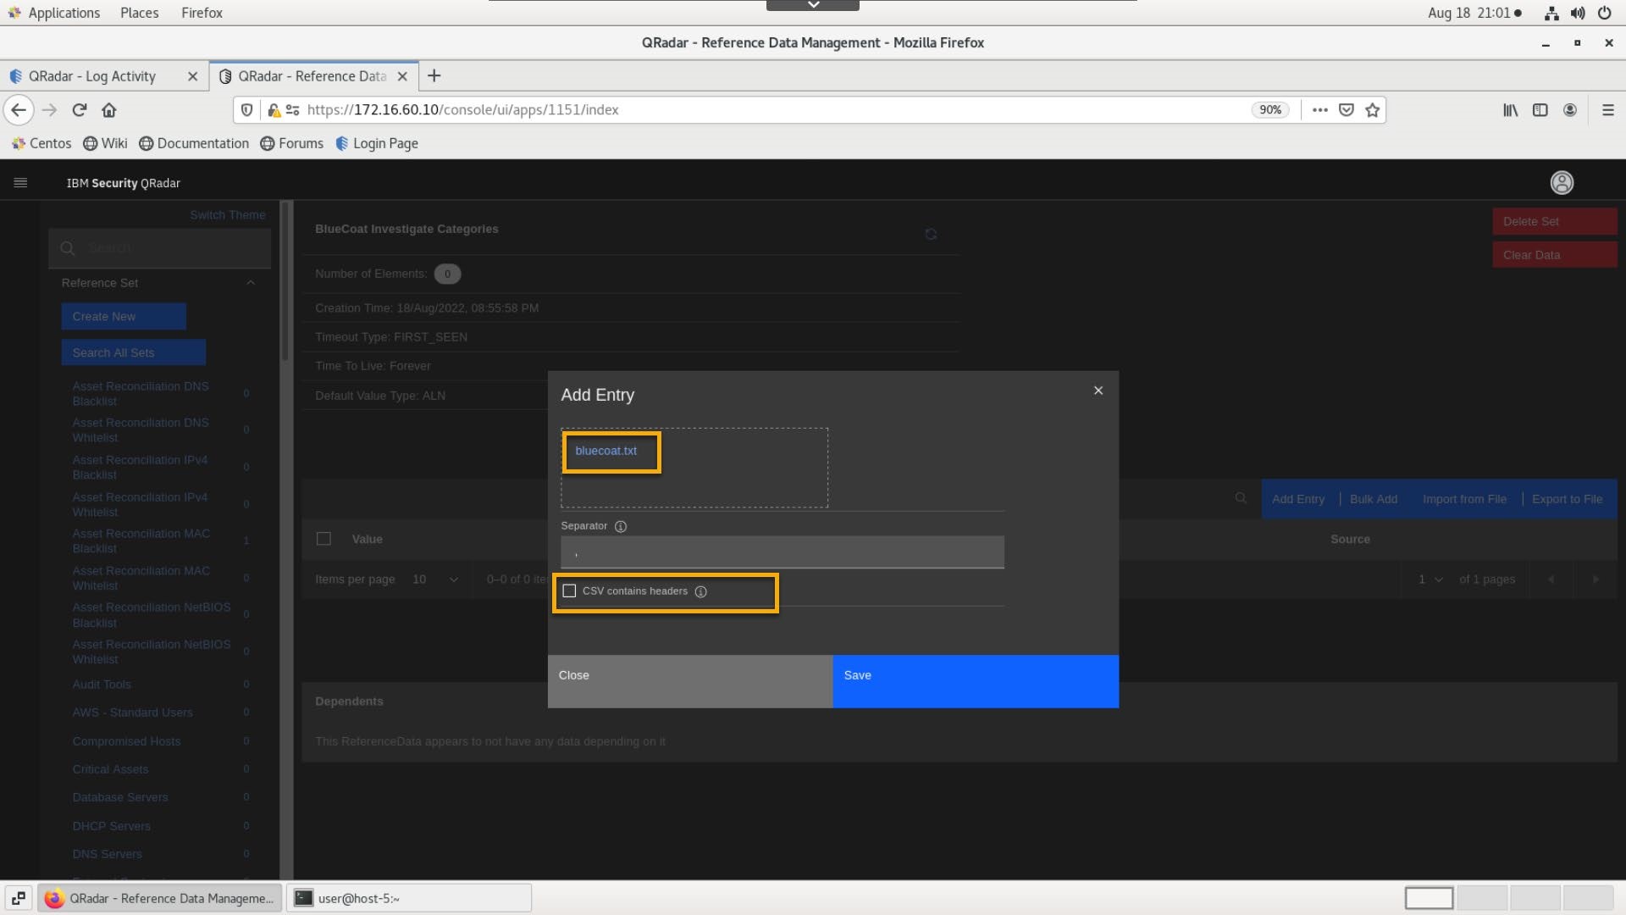Viewport: 1626px width, 915px height.
Task: Click the Separator info icon
Action: click(x=621, y=526)
